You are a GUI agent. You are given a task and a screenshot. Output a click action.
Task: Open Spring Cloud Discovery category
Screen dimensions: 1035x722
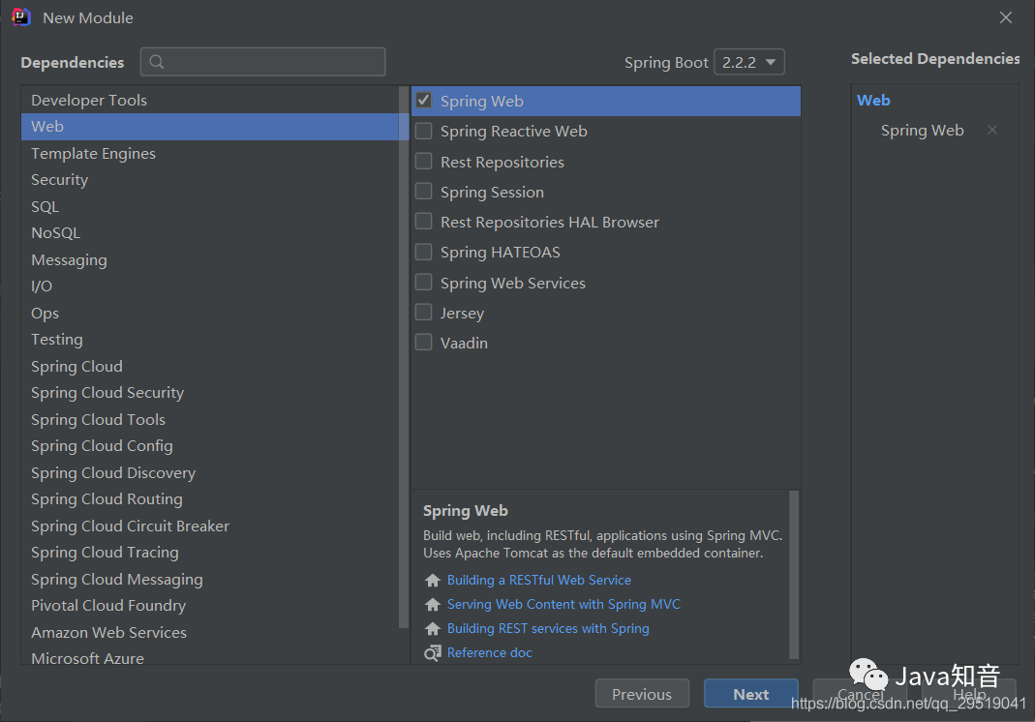[x=210, y=472]
